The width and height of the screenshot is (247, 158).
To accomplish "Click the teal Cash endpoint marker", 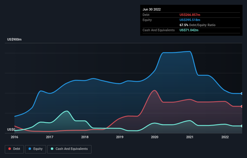I will coord(242,126).
